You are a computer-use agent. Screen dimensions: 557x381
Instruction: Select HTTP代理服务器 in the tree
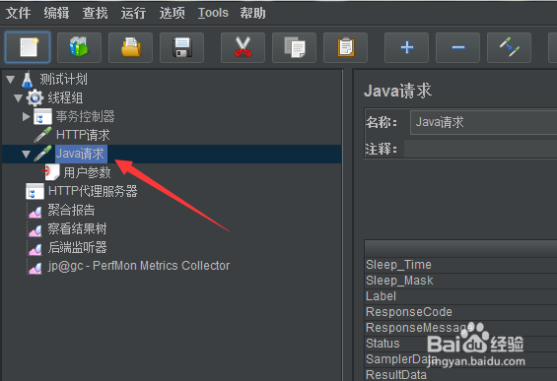[93, 191]
